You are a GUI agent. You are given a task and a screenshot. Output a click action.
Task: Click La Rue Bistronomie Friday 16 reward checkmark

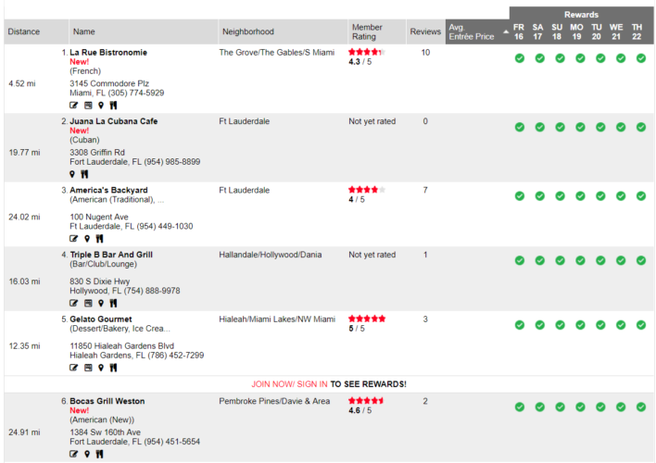click(520, 58)
